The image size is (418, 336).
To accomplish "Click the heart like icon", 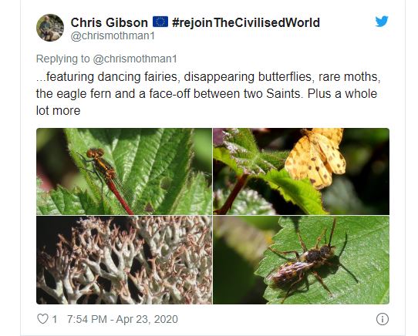I will (x=42, y=319).
